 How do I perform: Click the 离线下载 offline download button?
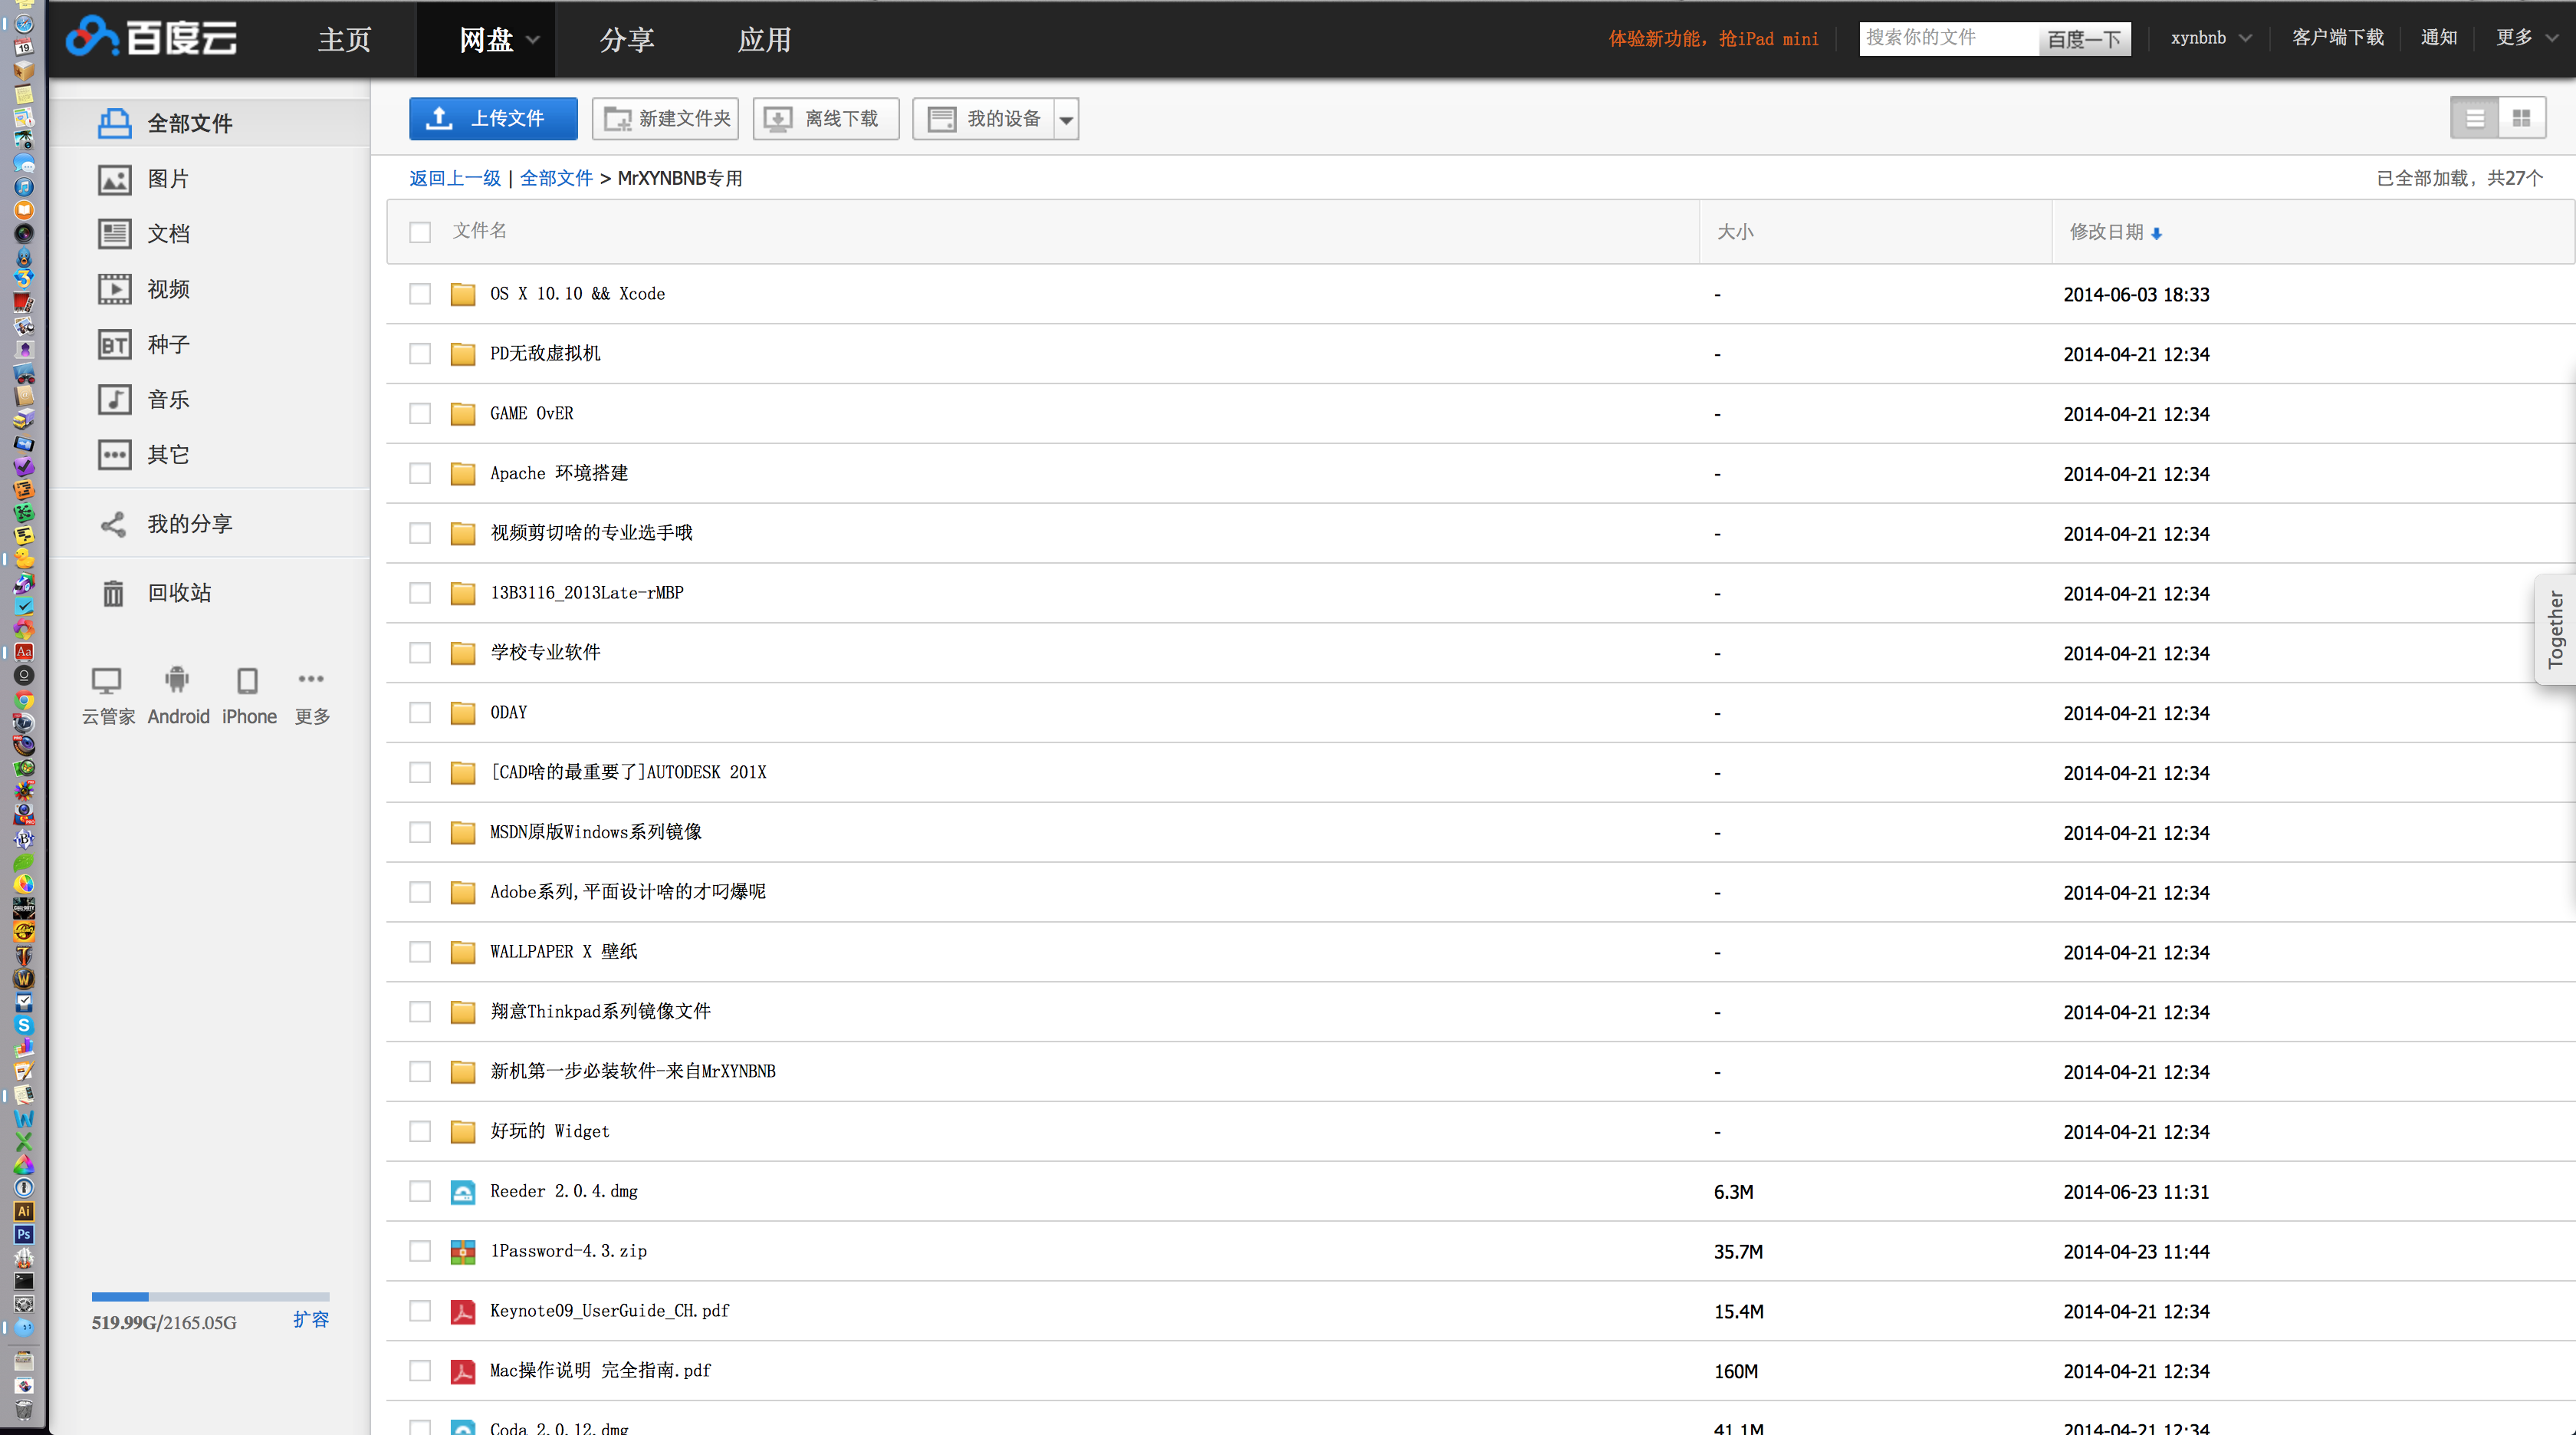coord(826,119)
